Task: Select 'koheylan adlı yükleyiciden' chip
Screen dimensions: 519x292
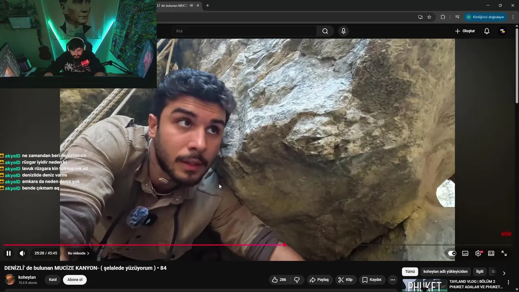Action: click(x=445, y=272)
